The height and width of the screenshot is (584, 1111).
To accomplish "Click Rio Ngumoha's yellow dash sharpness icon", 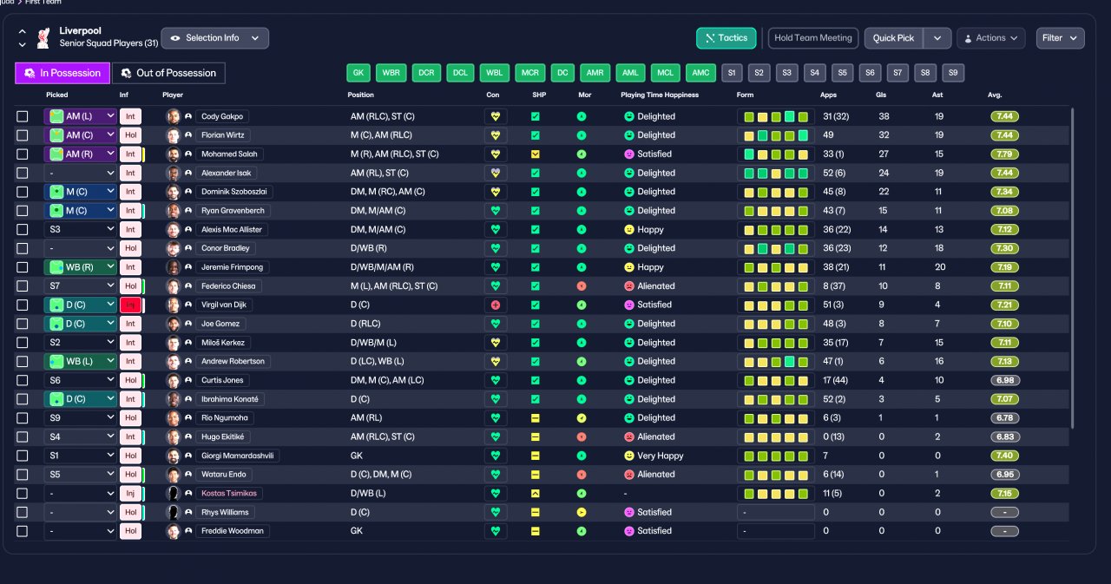I will tap(536, 417).
